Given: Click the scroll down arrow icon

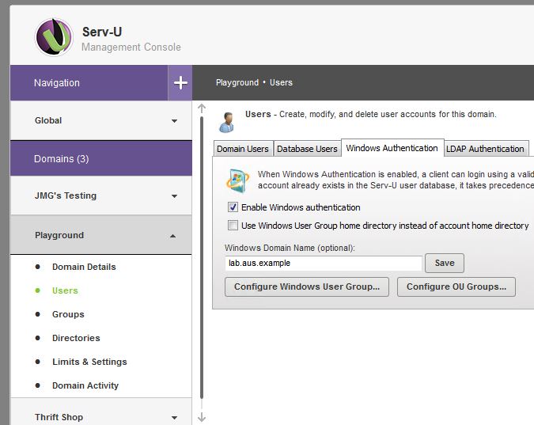Looking at the screenshot, I should (x=202, y=417).
